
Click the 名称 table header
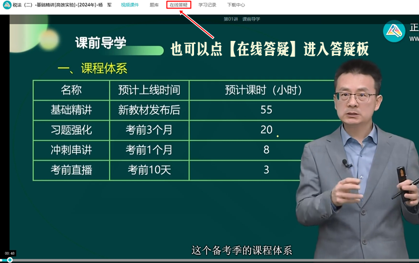point(71,90)
